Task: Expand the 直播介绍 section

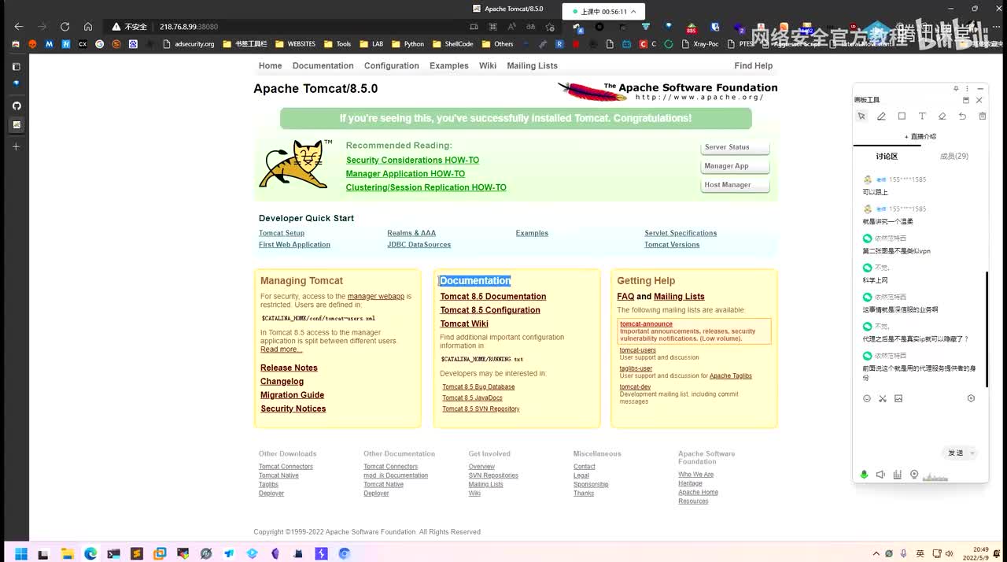Action: tap(920, 136)
